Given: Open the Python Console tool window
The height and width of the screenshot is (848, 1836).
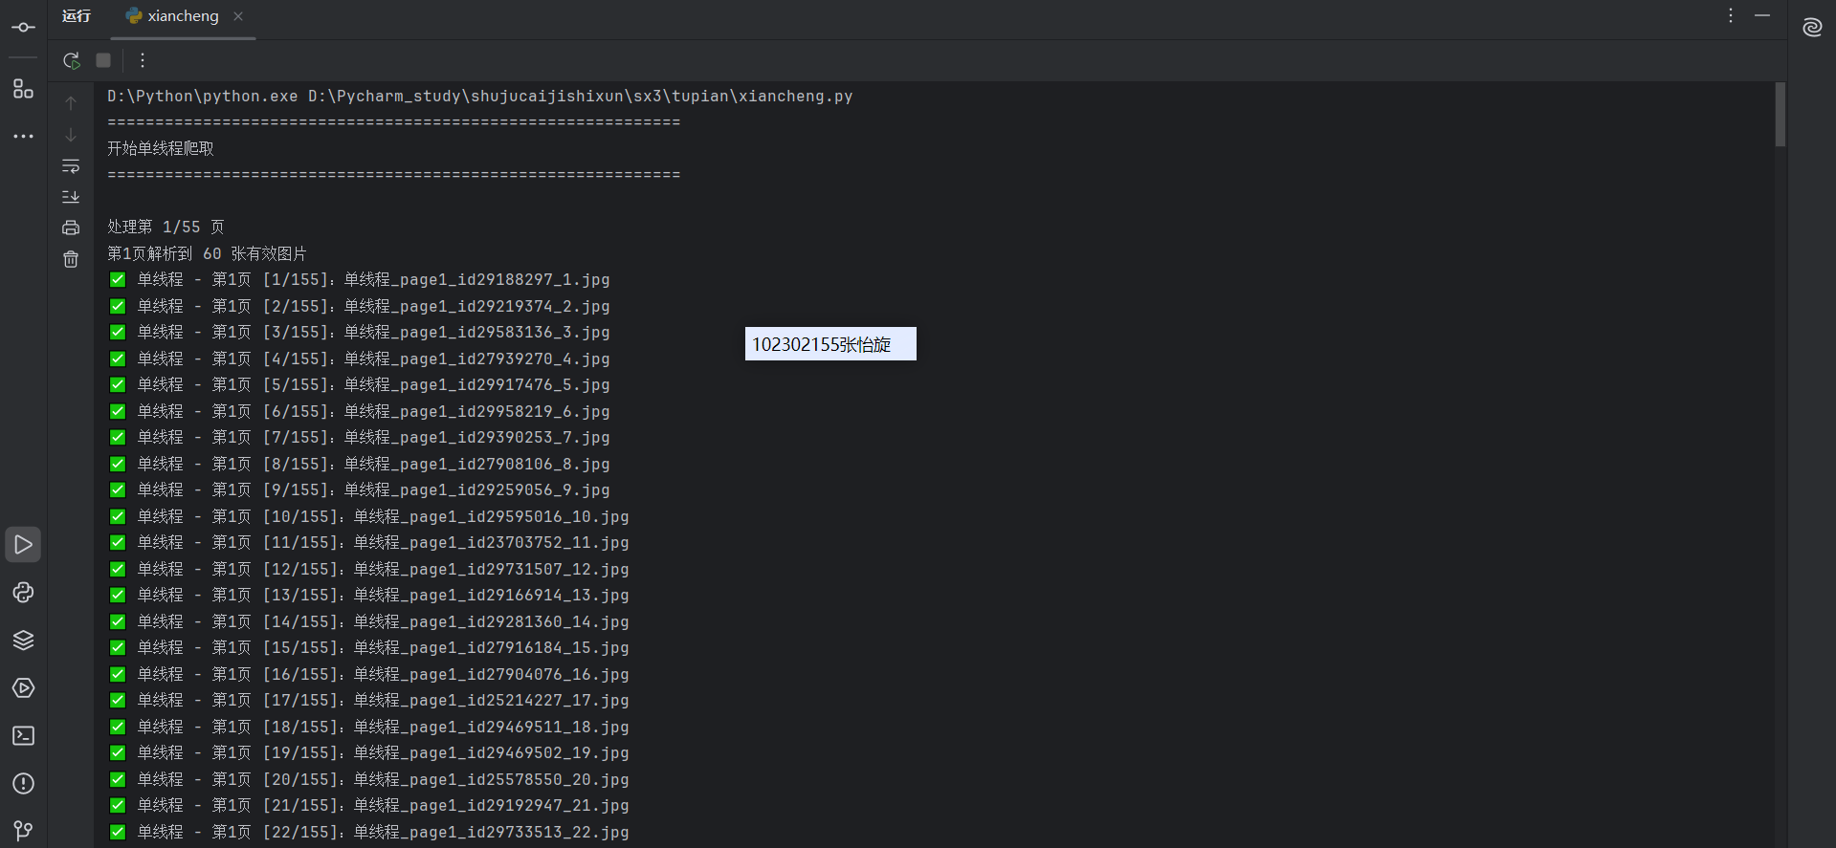Looking at the screenshot, I should click(x=23, y=593).
